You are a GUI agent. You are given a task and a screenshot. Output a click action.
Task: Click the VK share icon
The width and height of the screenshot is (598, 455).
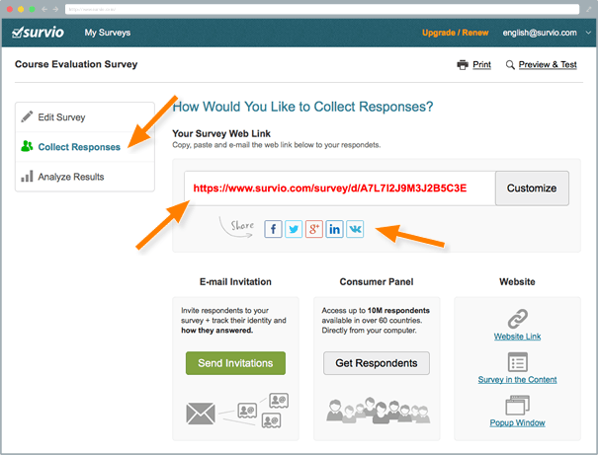point(355,229)
